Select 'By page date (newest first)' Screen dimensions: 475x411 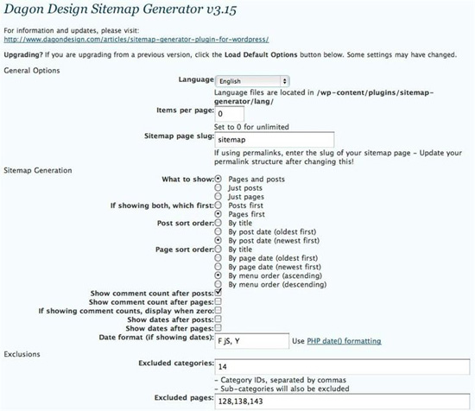click(218, 267)
